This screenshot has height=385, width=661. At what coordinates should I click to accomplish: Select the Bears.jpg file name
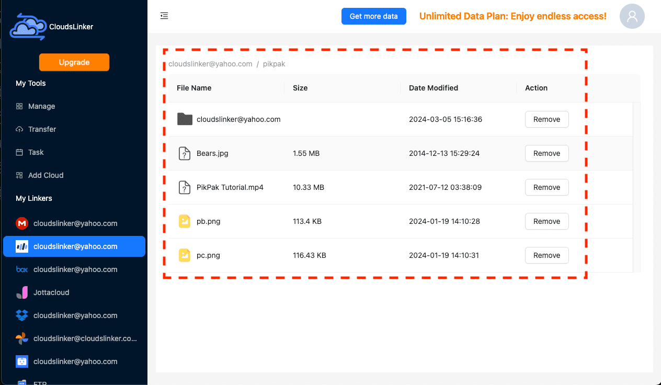coord(212,153)
